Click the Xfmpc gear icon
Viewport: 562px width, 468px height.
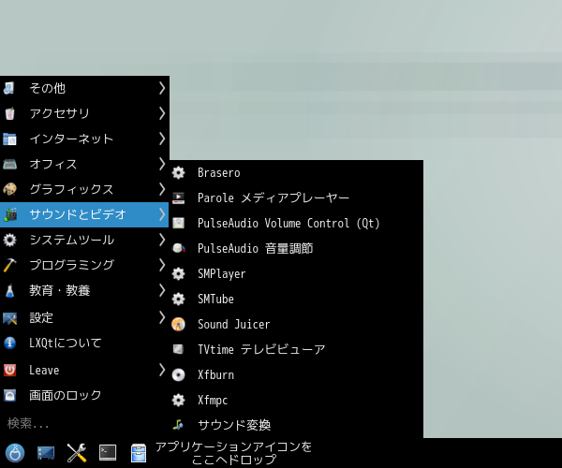(178, 400)
